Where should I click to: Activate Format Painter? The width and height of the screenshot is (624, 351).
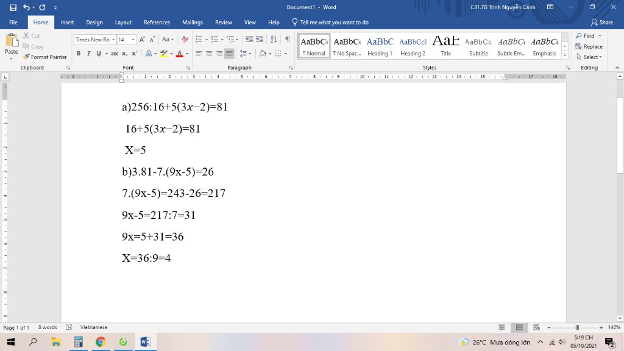(45, 57)
